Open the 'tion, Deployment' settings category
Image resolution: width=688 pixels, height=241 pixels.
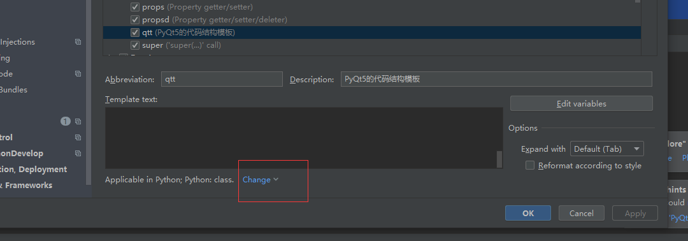coord(33,170)
